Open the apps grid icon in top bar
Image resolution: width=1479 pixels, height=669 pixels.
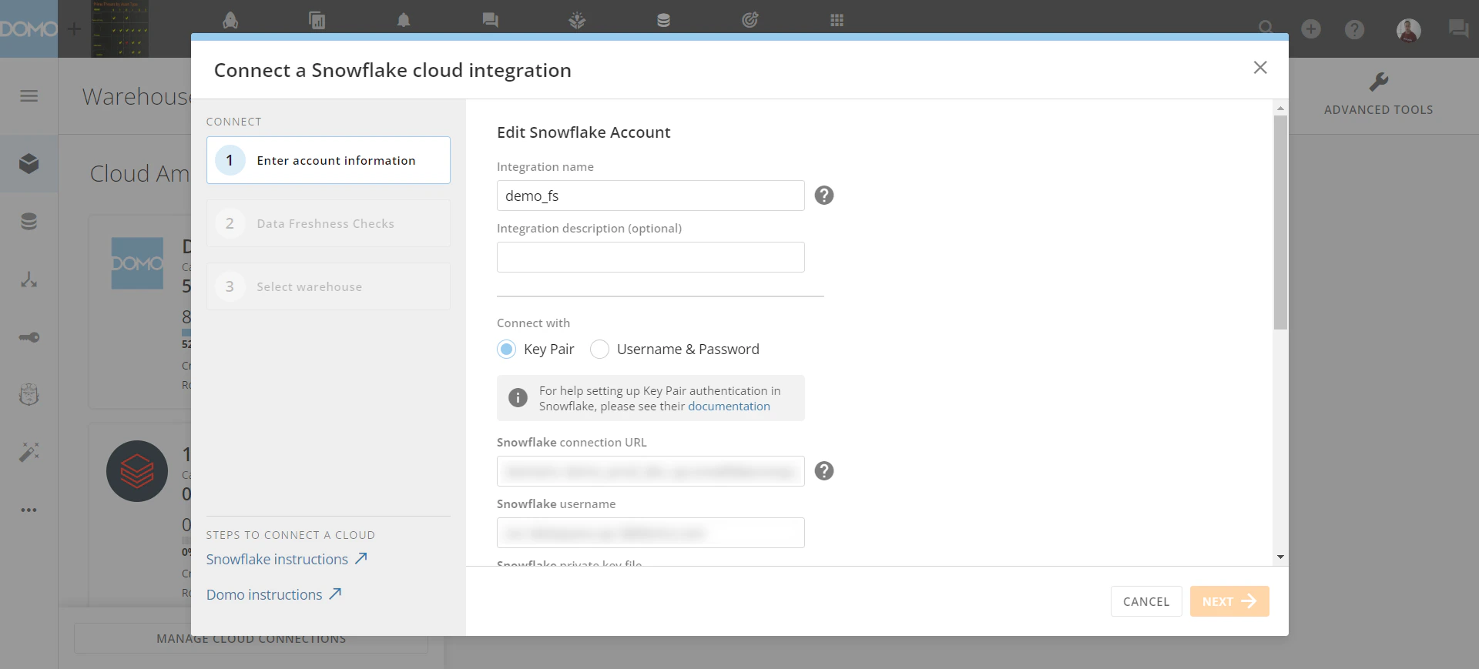pos(837,20)
